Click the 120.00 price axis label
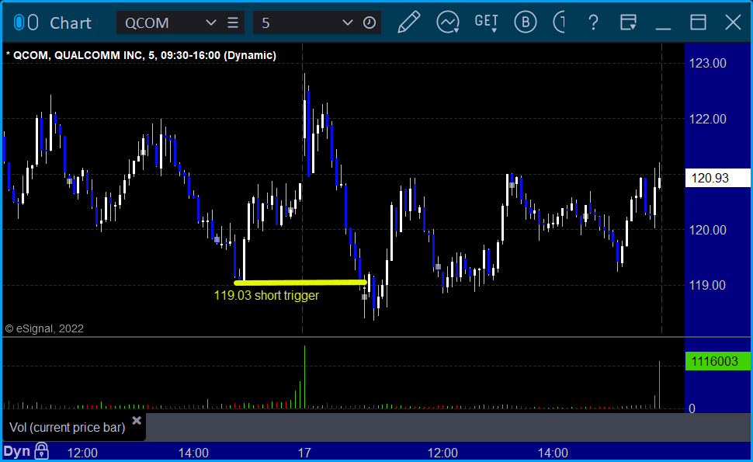 coord(708,230)
